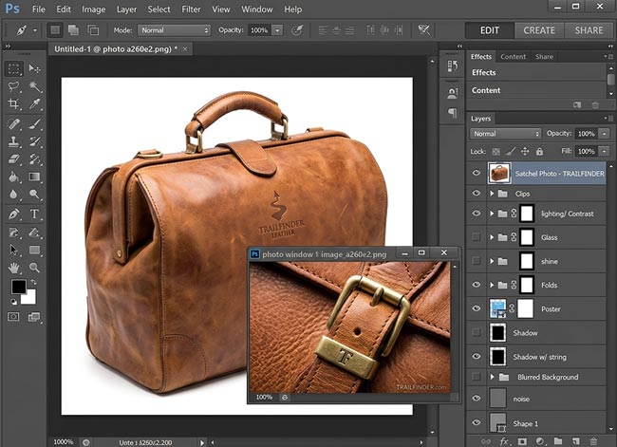Screen dimensions: 617x447
Task: Select the Eyedropper tool
Action: (x=34, y=103)
